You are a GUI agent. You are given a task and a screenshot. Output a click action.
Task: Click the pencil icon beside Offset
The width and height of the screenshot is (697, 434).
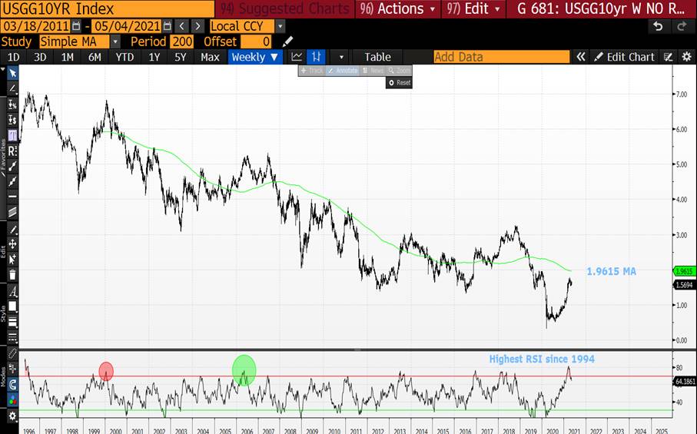[x=287, y=41]
